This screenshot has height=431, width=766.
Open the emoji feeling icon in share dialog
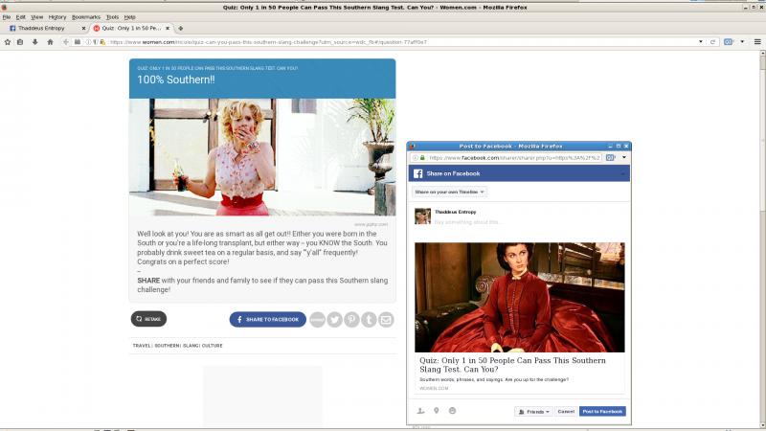[x=452, y=411]
